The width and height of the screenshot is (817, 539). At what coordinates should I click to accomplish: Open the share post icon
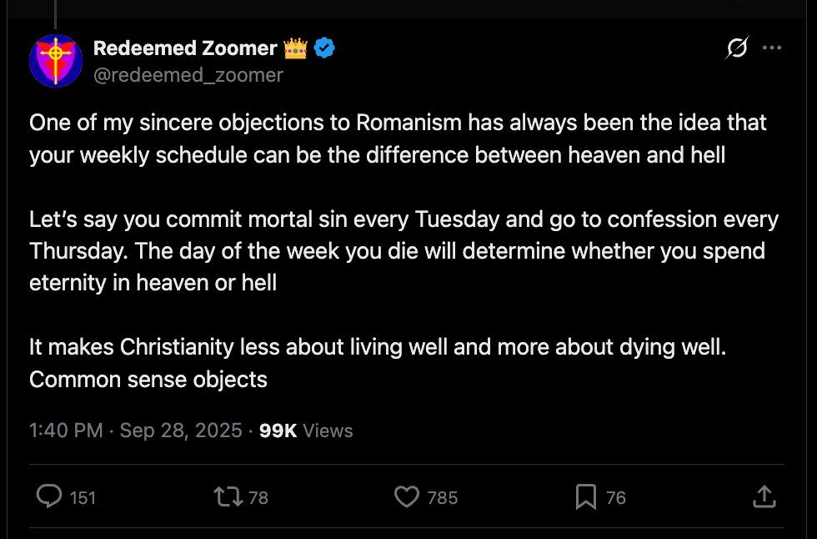764,497
